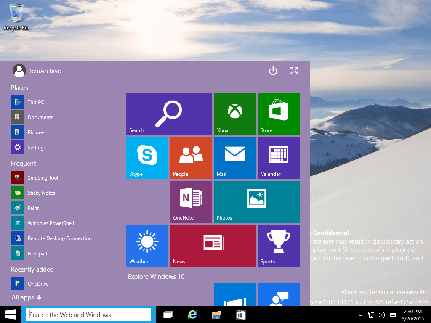Click the Power button icon
431x323 pixels.
click(273, 71)
